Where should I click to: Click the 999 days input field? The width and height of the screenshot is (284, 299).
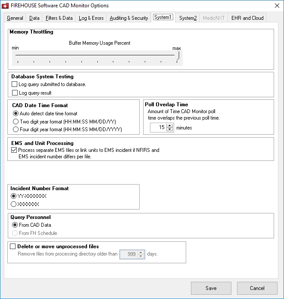click(129, 254)
